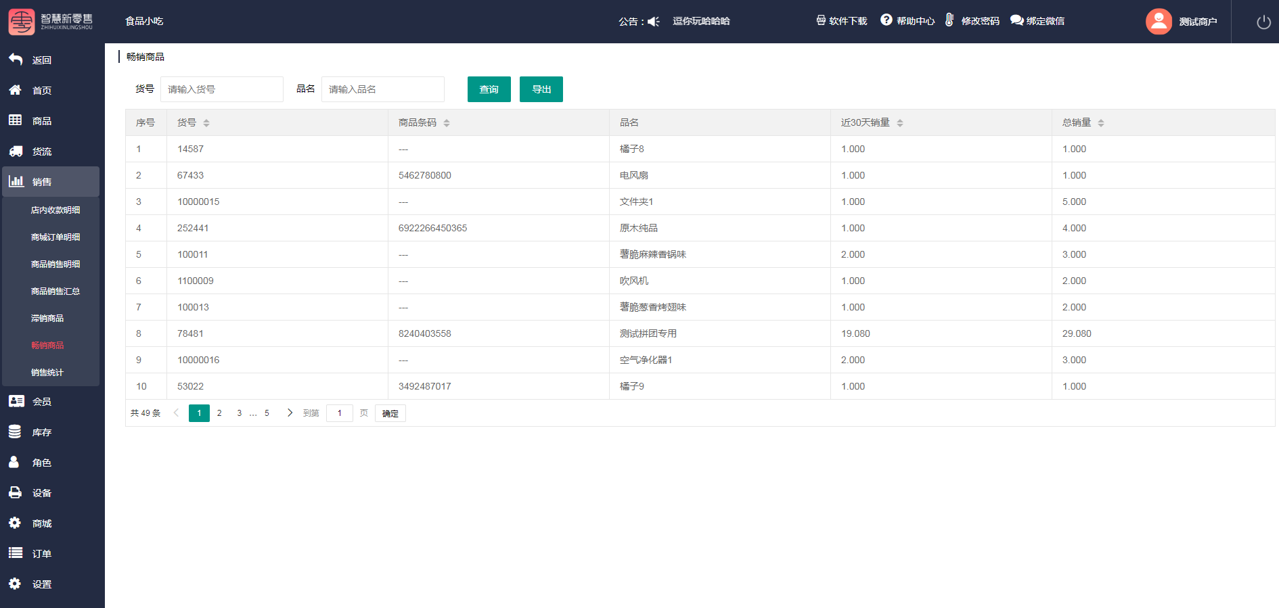Select 畅销商品 submenu item
Image resolution: width=1279 pixels, height=608 pixels.
(x=47, y=346)
